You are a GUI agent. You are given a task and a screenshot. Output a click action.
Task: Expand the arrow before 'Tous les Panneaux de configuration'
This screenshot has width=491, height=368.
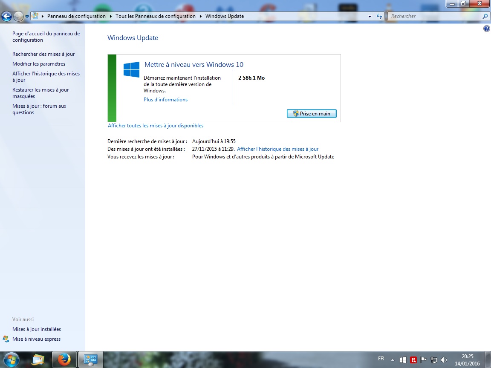tap(110, 16)
